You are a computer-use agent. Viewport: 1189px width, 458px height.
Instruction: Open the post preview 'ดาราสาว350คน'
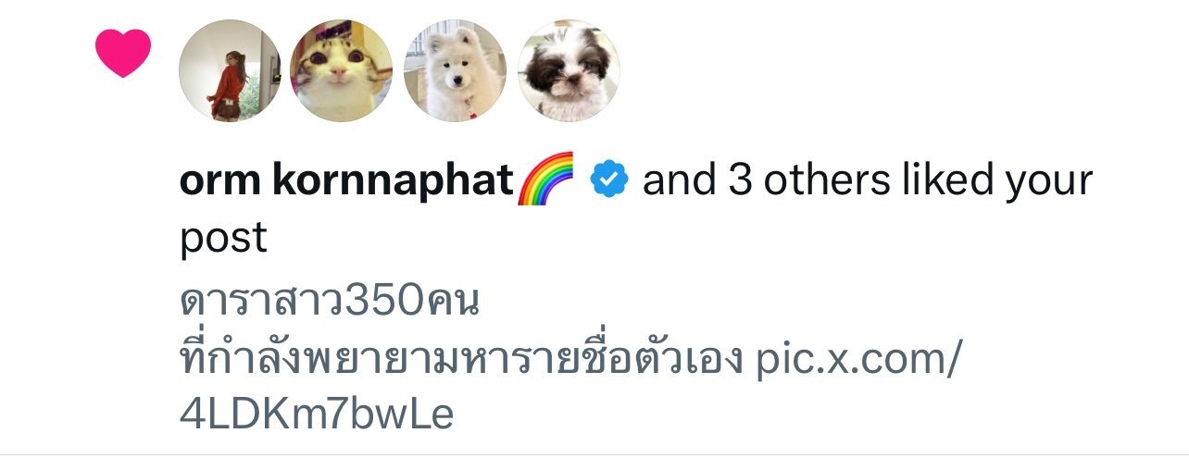[329, 303]
